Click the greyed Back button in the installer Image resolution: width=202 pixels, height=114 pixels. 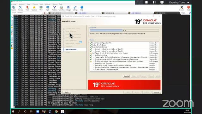coord(128,92)
